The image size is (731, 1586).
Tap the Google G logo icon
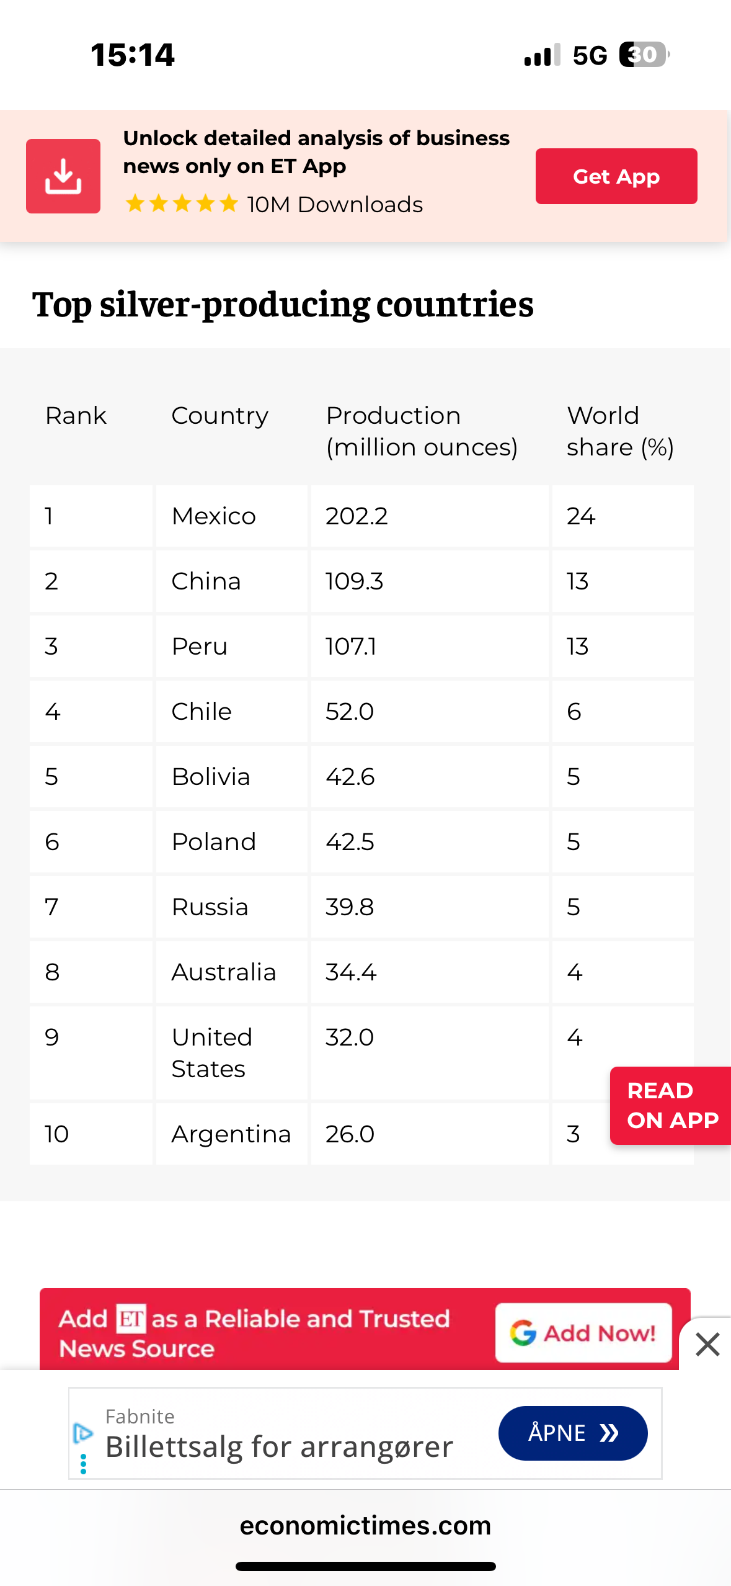click(x=523, y=1332)
